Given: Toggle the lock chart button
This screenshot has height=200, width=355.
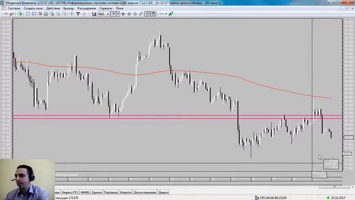Looking at the screenshot, I should click(x=147, y=14).
